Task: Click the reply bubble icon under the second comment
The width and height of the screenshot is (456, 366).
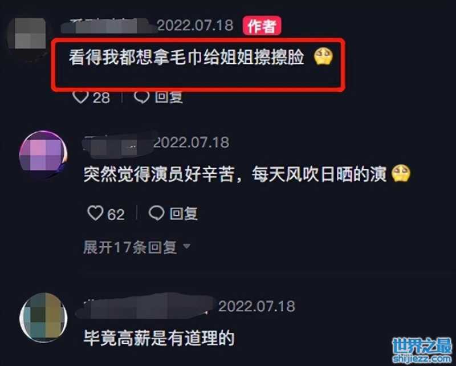Action: [156, 213]
